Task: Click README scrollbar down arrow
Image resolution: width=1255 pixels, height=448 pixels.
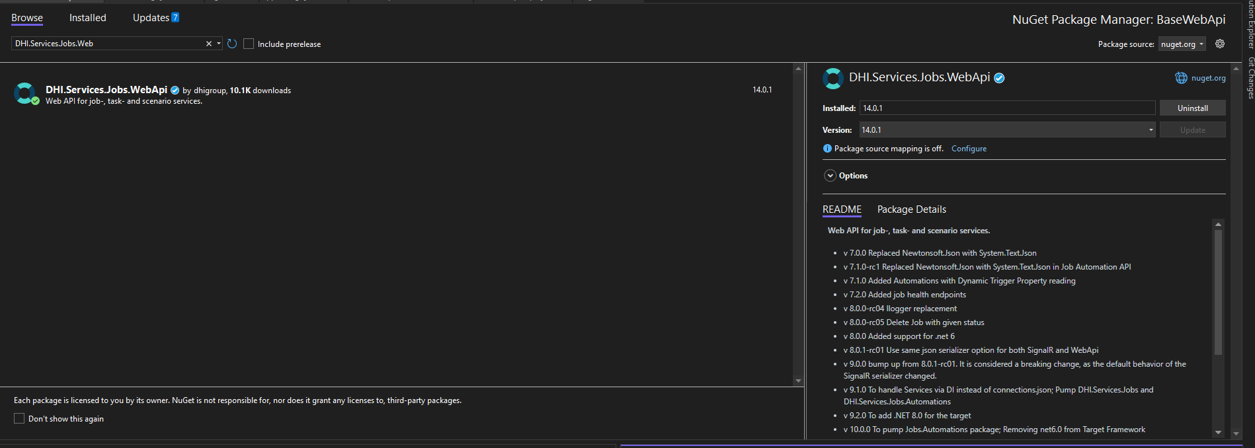Action: 1218,433
